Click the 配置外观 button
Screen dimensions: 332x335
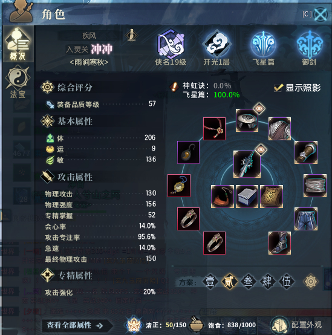(x=297, y=325)
